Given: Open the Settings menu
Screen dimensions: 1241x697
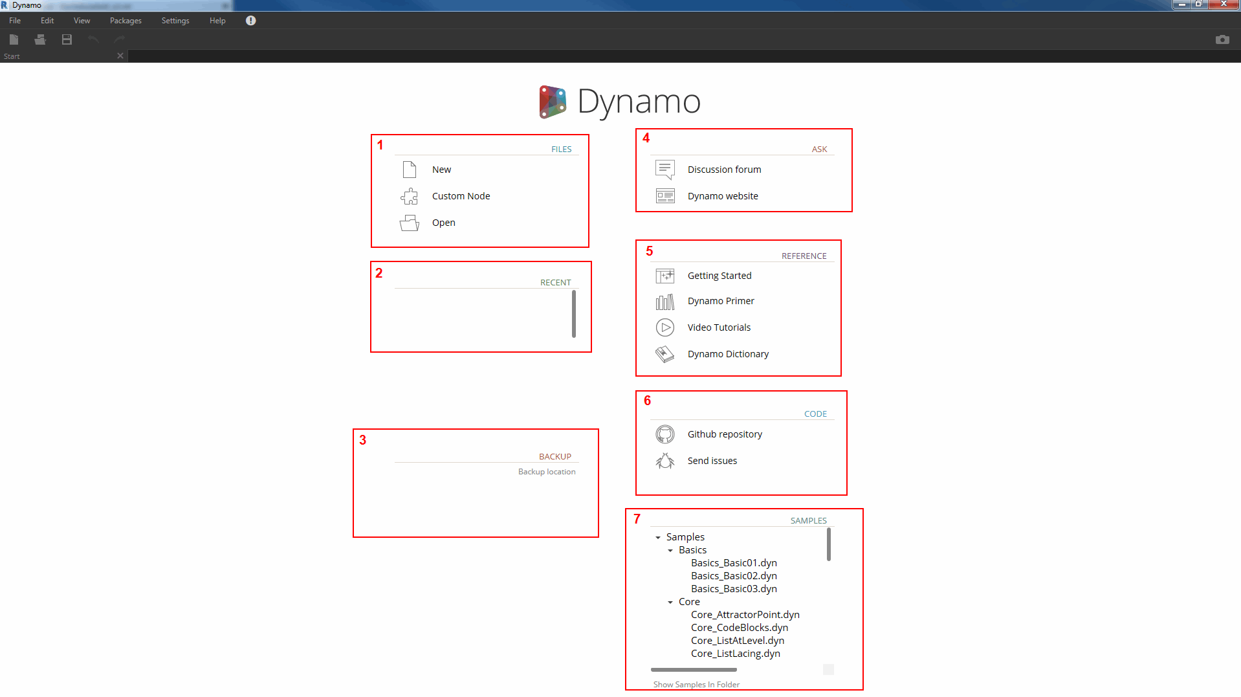Looking at the screenshot, I should coord(175,21).
